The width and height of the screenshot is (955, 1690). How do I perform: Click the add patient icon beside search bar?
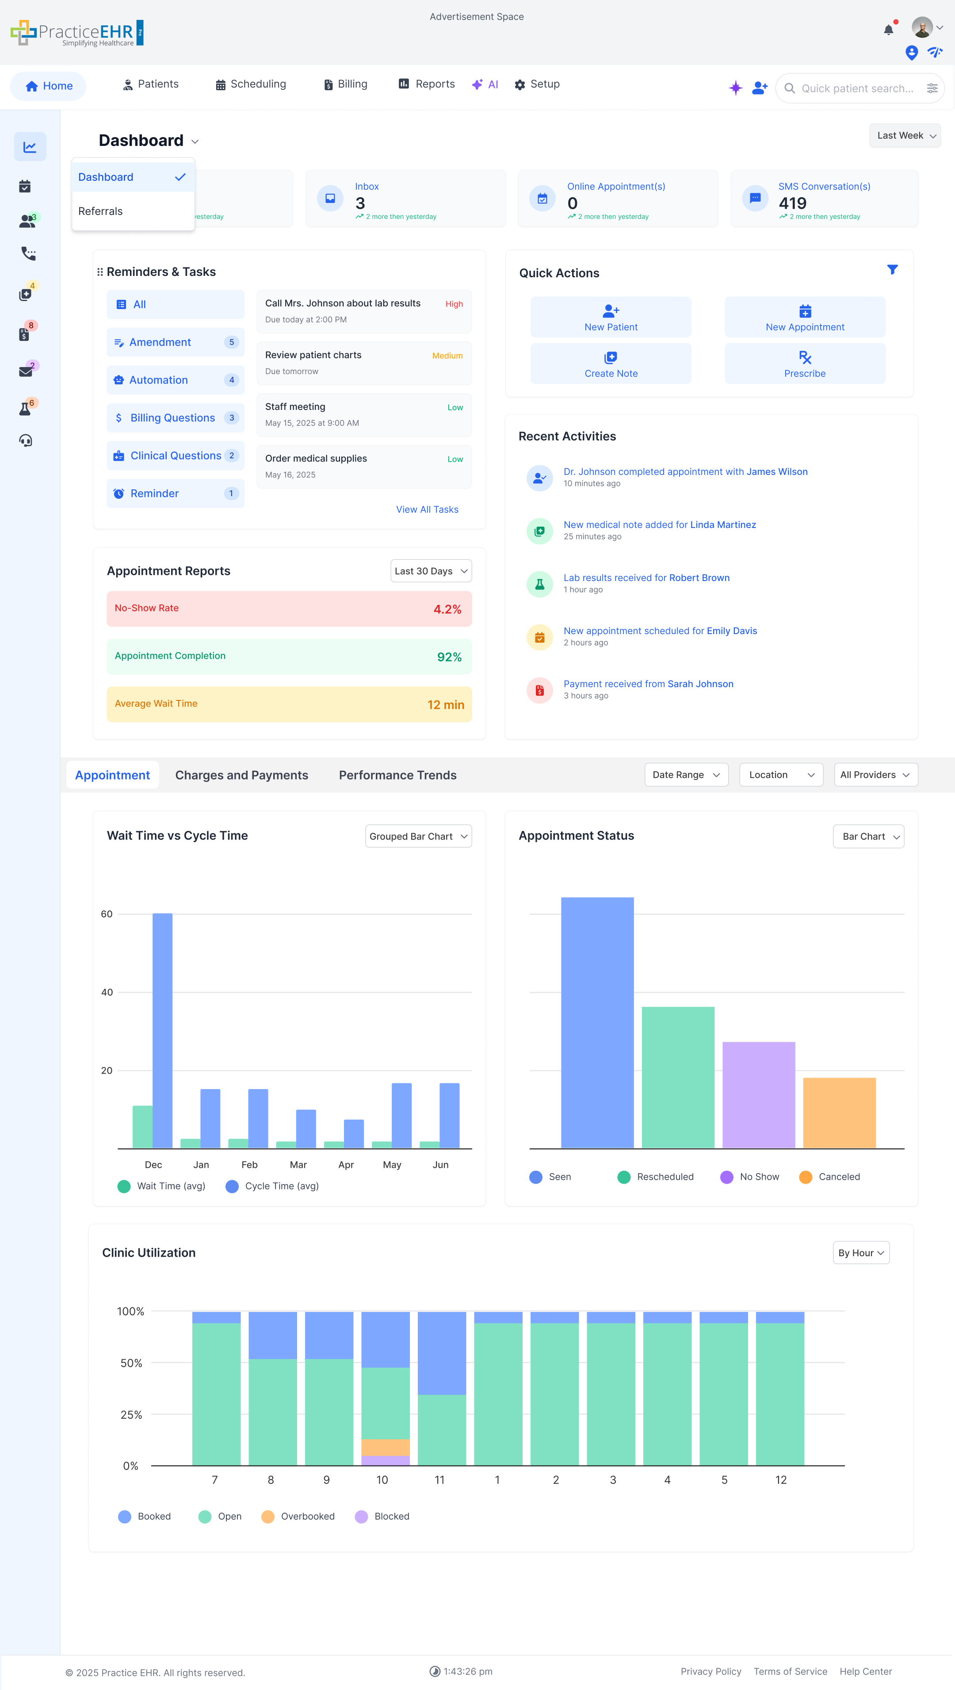pos(759,87)
